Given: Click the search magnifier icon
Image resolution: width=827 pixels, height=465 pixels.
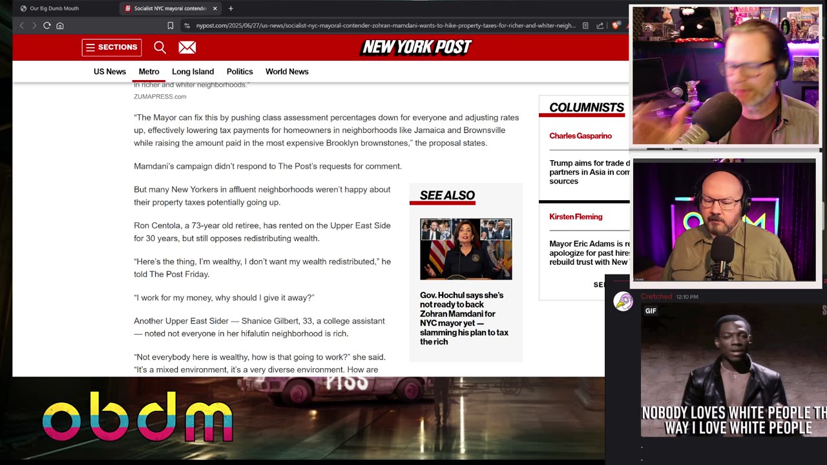Looking at the screenshot, I should 160,47.
